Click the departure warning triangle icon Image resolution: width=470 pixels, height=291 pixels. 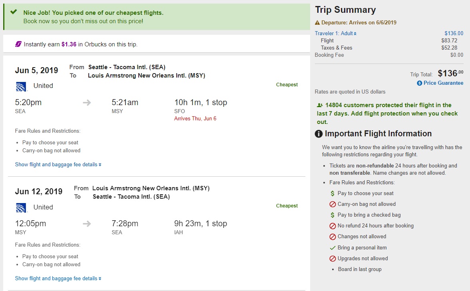click(x=317, y=23)
